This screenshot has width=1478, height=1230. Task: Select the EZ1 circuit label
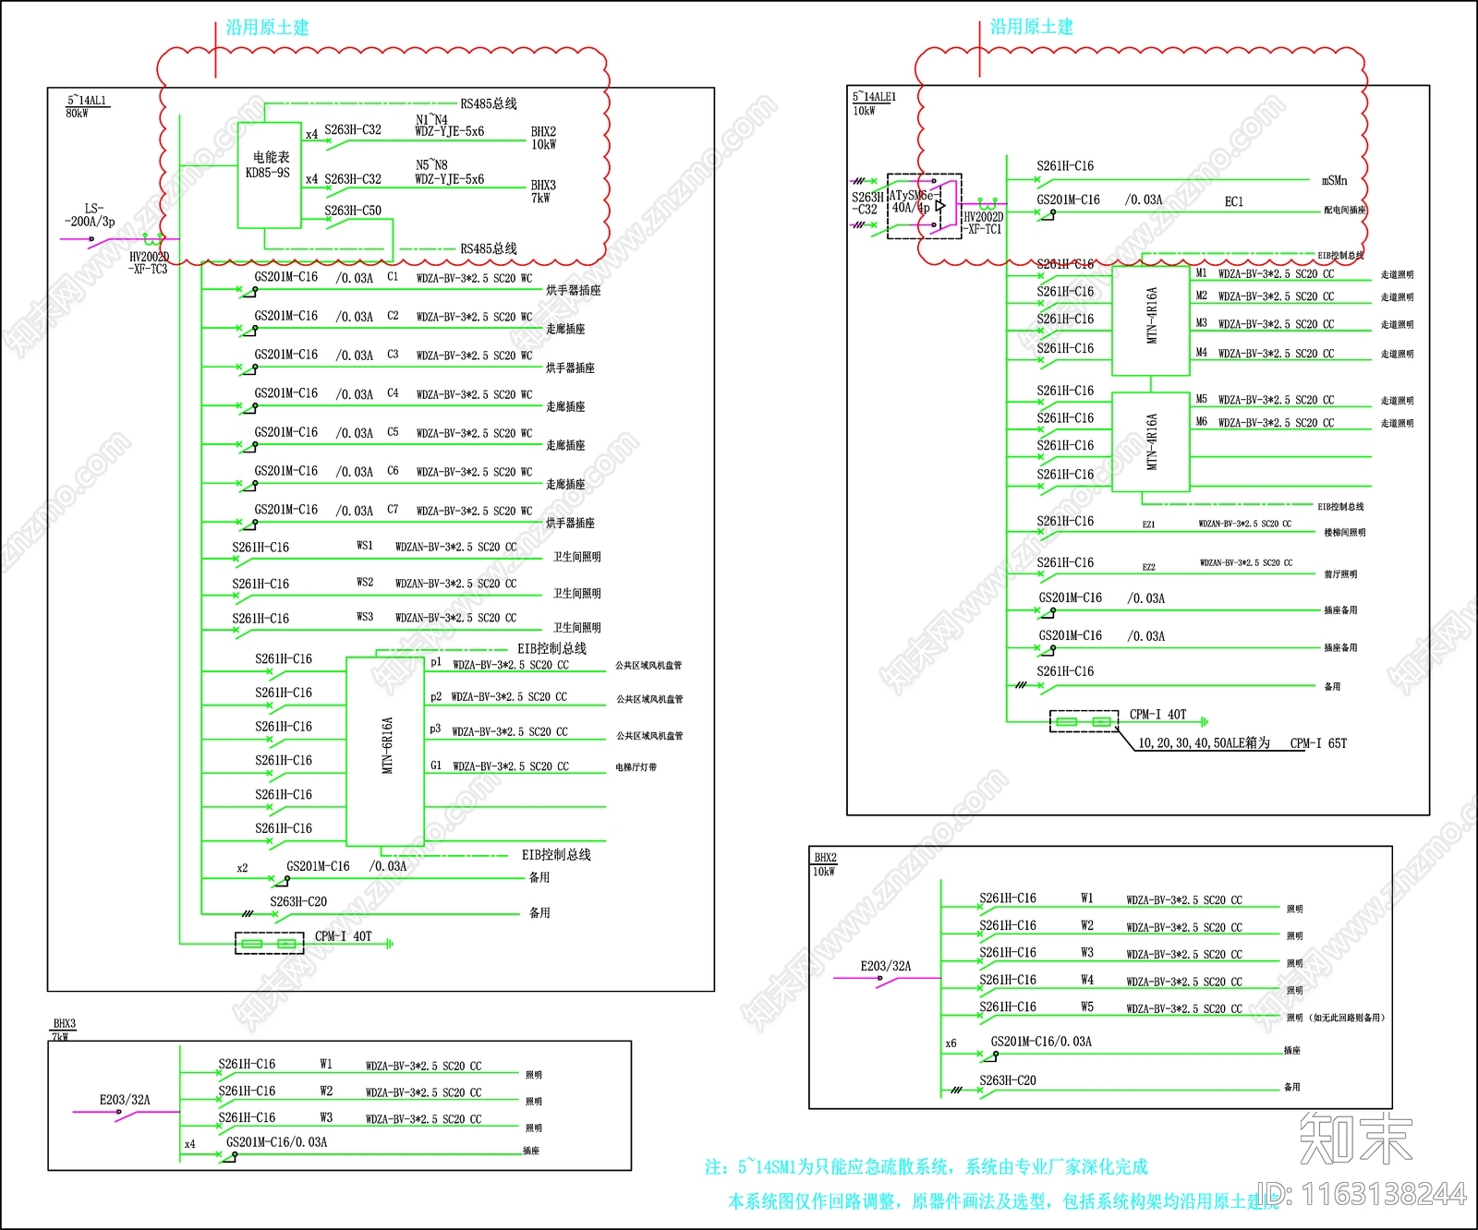1148,525
